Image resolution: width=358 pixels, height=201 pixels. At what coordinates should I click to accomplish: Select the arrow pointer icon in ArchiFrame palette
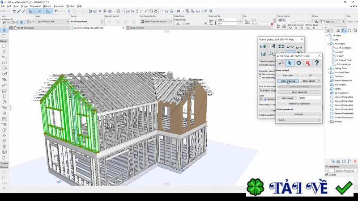(x=290, y=63)
